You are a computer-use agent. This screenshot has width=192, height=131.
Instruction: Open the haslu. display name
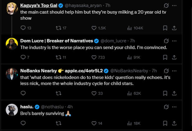click(27, 107)
